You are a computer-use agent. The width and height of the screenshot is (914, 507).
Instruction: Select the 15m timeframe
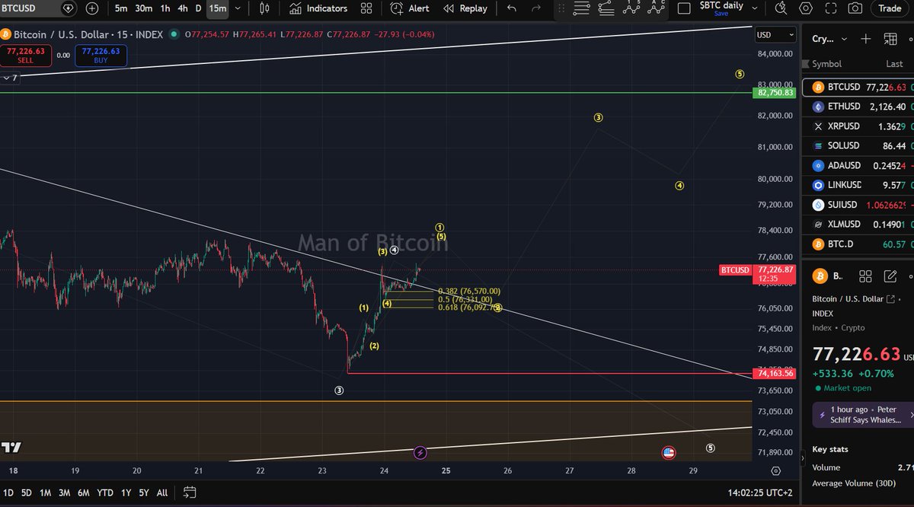click(x=218, y=8)
